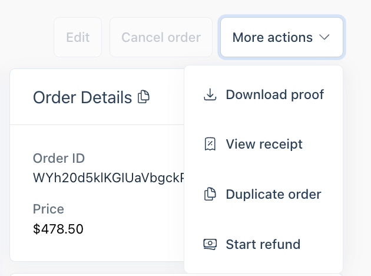371x276 pixels.
Task: Click the duplicate pages icon in menu
Action: pos(210,194)
